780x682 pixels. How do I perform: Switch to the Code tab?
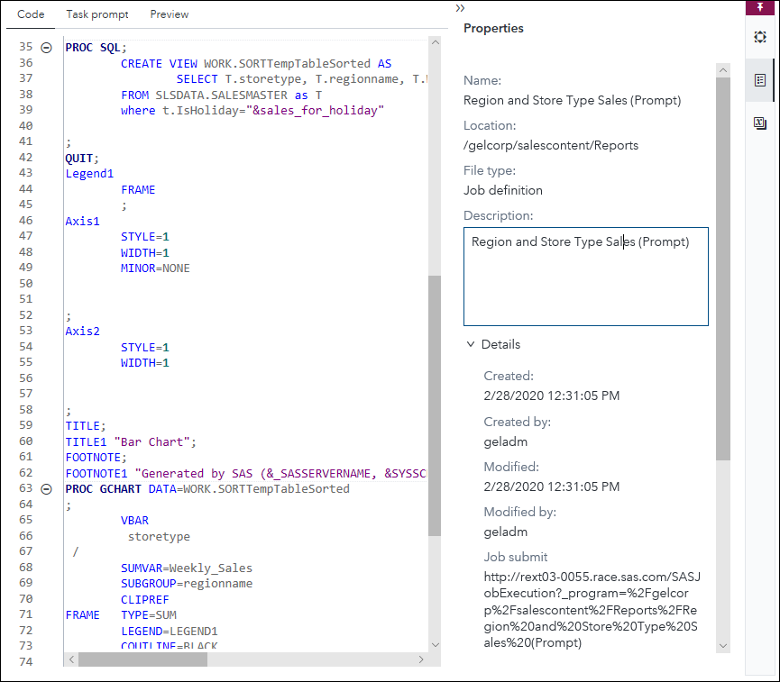31,14
